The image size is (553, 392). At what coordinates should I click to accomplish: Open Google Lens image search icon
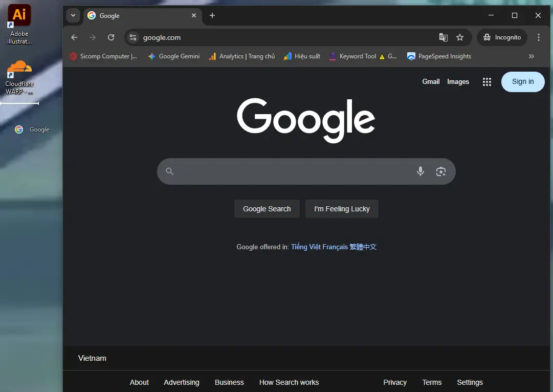coord(440,171)
